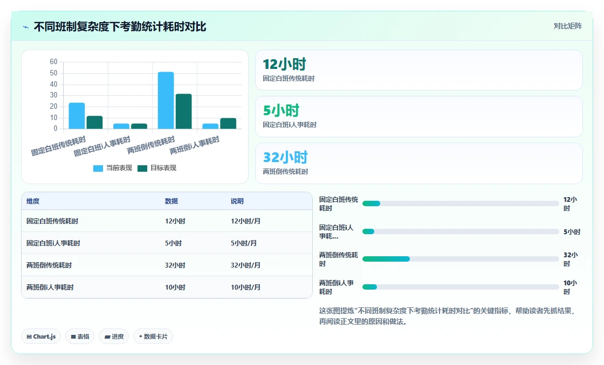
Task: Click the 表格 tag chip
Action: tap(80, 336)
